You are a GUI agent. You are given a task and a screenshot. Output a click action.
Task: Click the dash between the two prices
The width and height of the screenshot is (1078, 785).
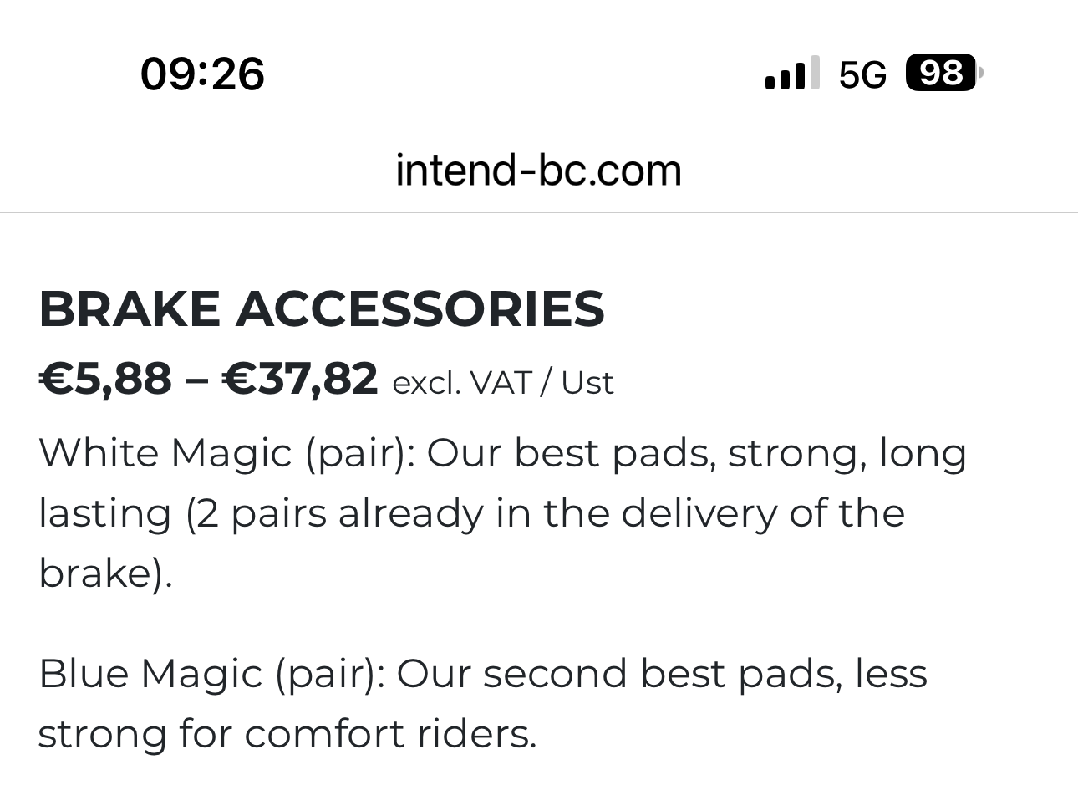pos(197,379)
